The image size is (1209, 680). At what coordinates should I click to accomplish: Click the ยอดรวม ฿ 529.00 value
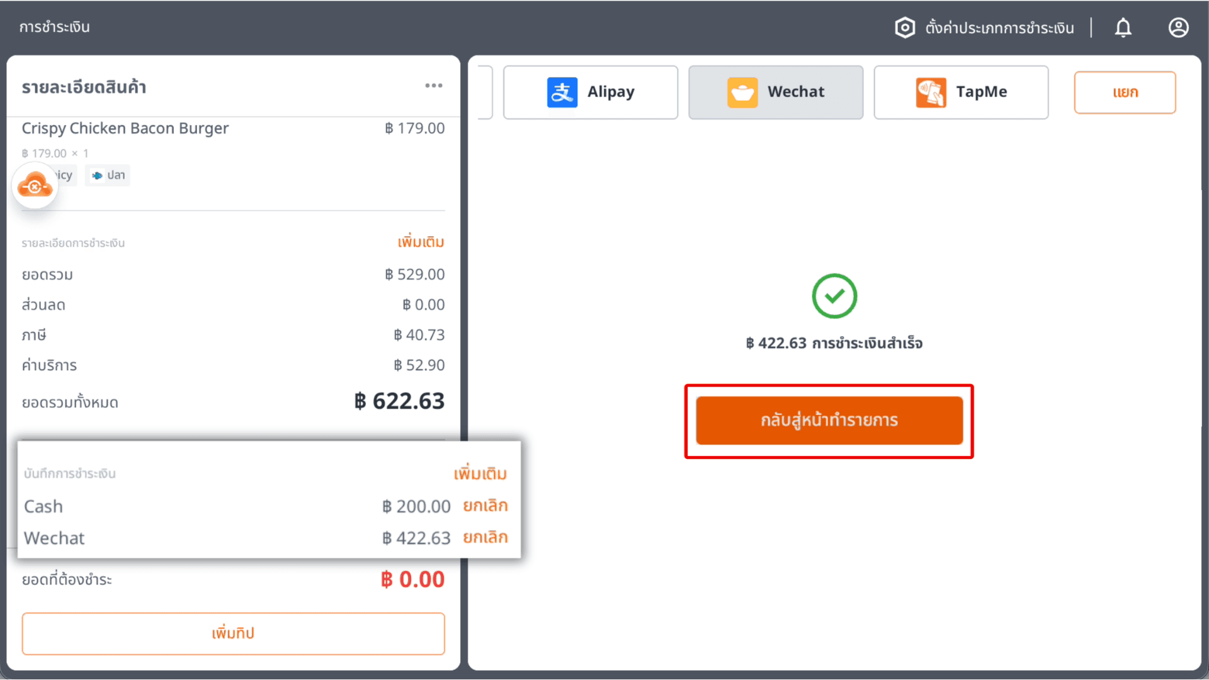click(x=414, y=275)
